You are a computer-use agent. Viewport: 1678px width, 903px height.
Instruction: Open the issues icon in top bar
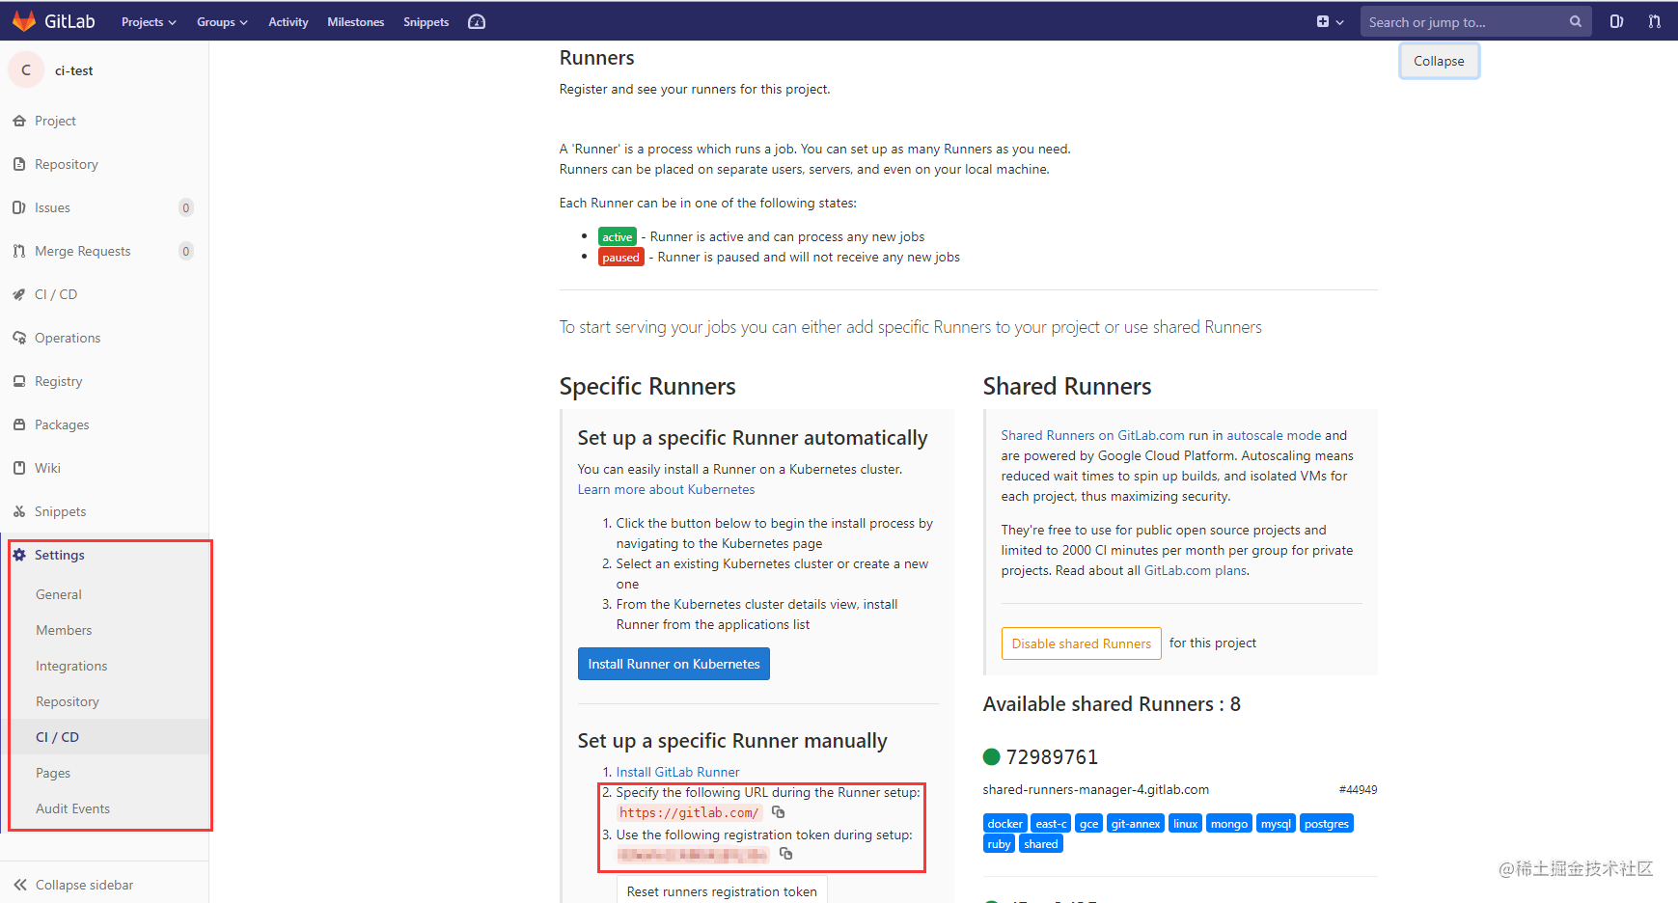pos(1616,21)
